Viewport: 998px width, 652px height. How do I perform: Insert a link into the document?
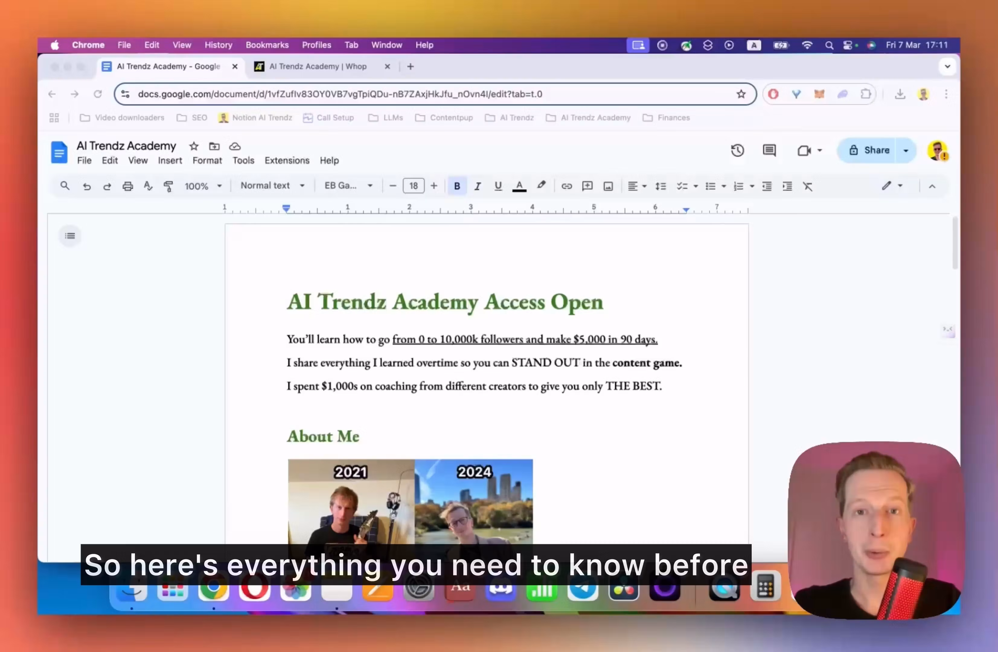pos(567,186)
